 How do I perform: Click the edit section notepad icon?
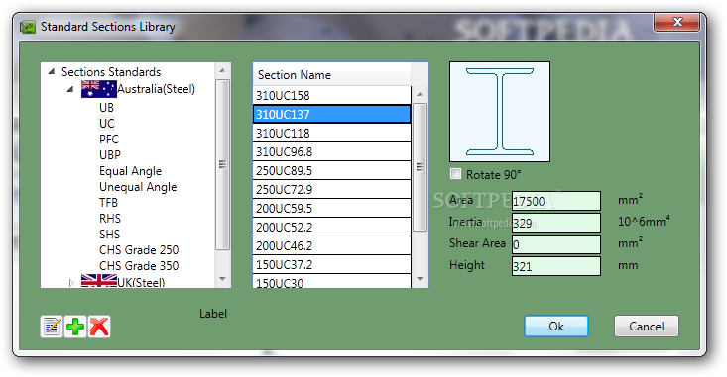point(52,327)
